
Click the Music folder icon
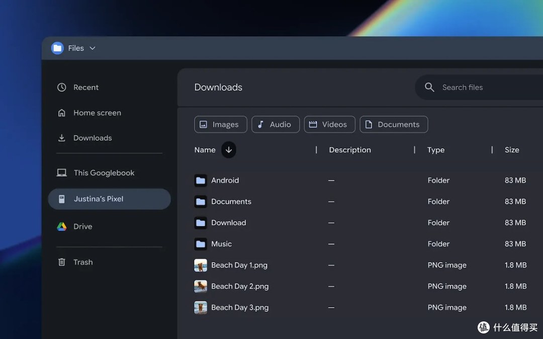click(201, 244)
